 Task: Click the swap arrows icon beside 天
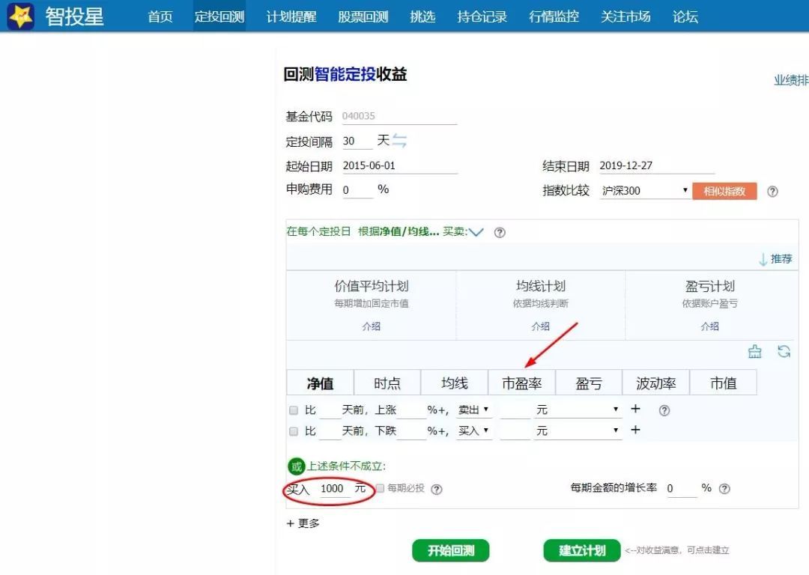[399, 141]
